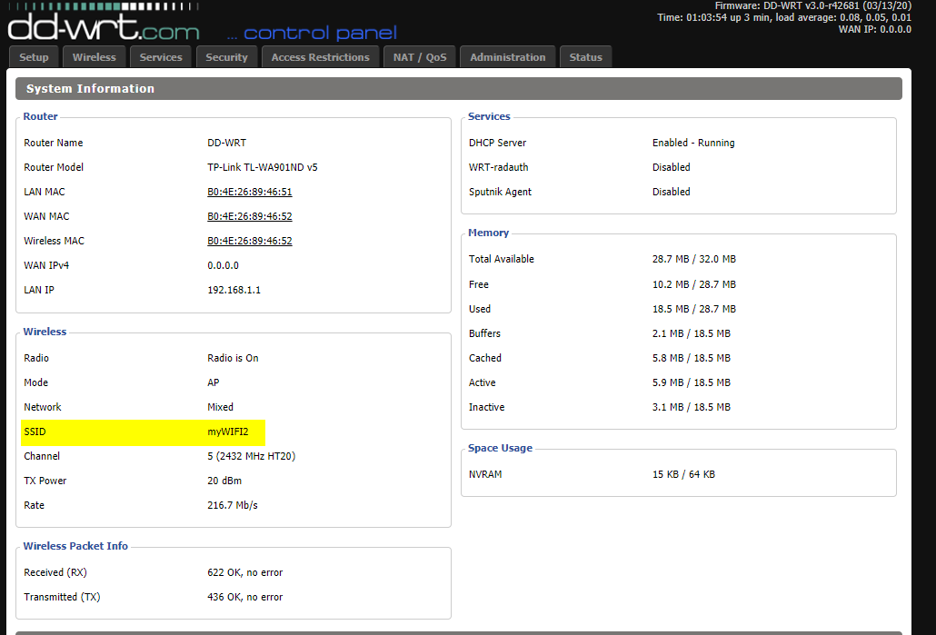Click the uptime and load average line
This screenshot has width=936, height=635.
point(784,17)
